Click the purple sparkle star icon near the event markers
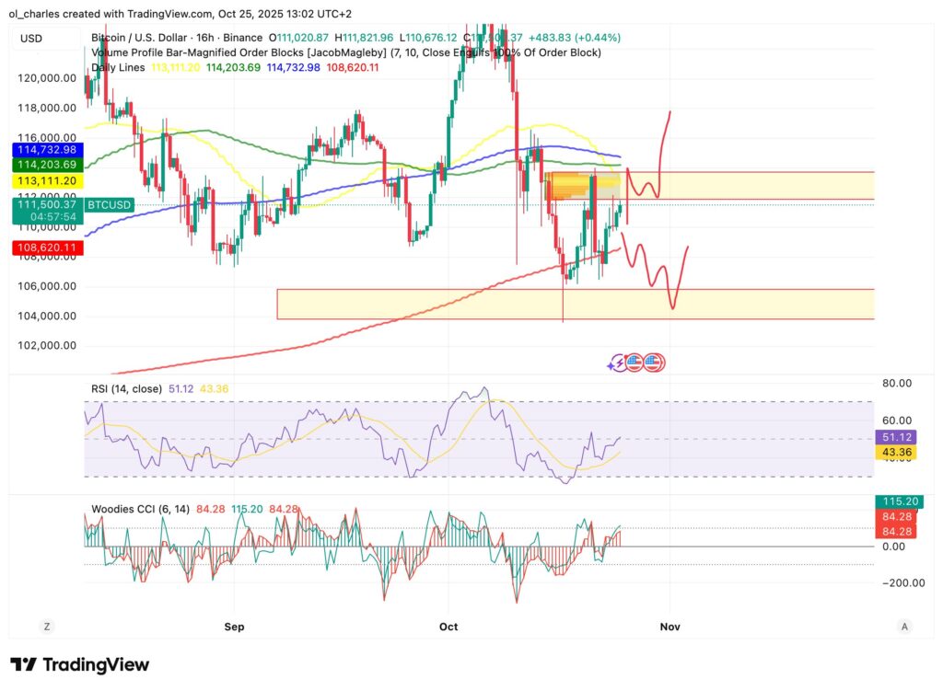 click(609, 364)
